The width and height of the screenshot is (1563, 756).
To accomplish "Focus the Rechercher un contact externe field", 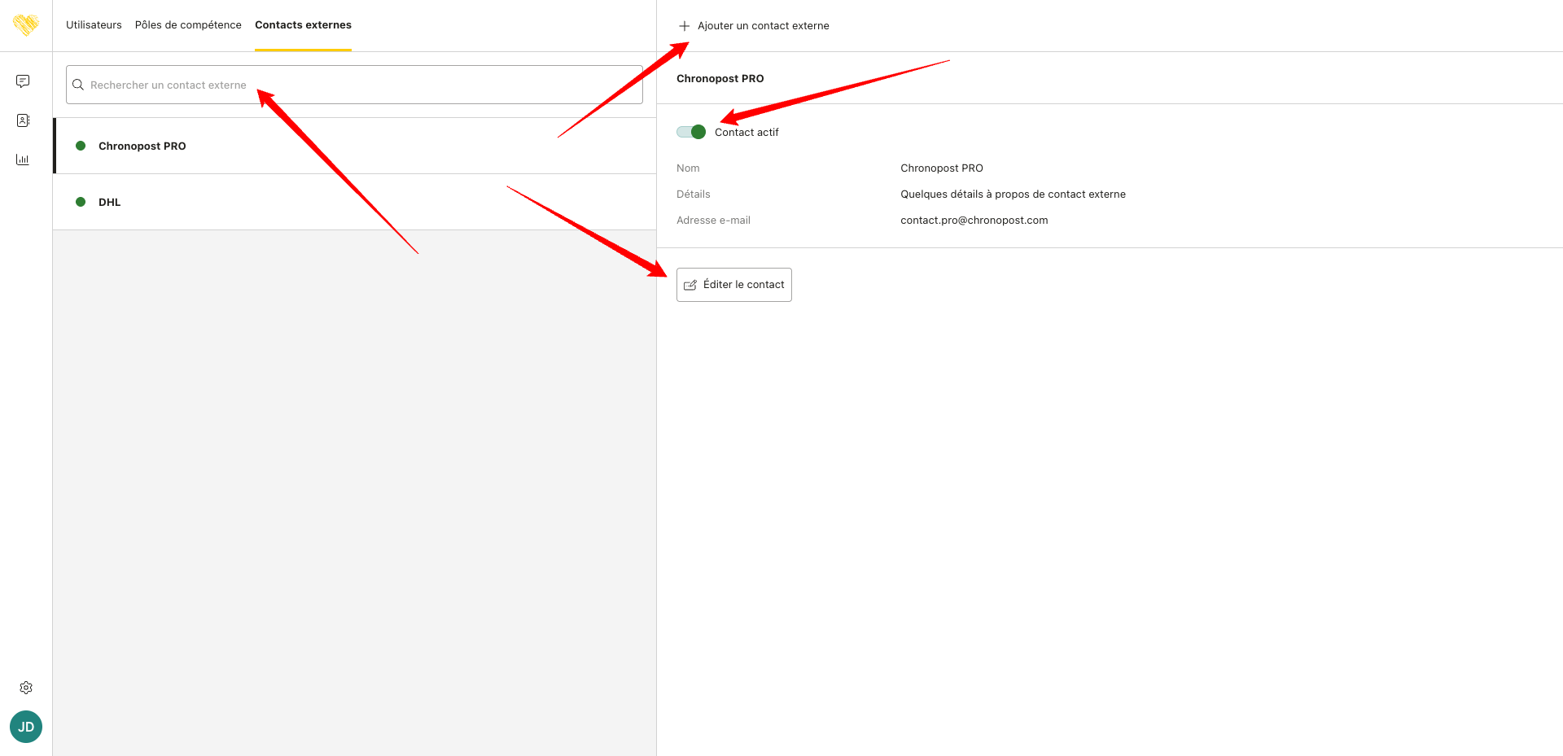I will (x=354, y=85).
